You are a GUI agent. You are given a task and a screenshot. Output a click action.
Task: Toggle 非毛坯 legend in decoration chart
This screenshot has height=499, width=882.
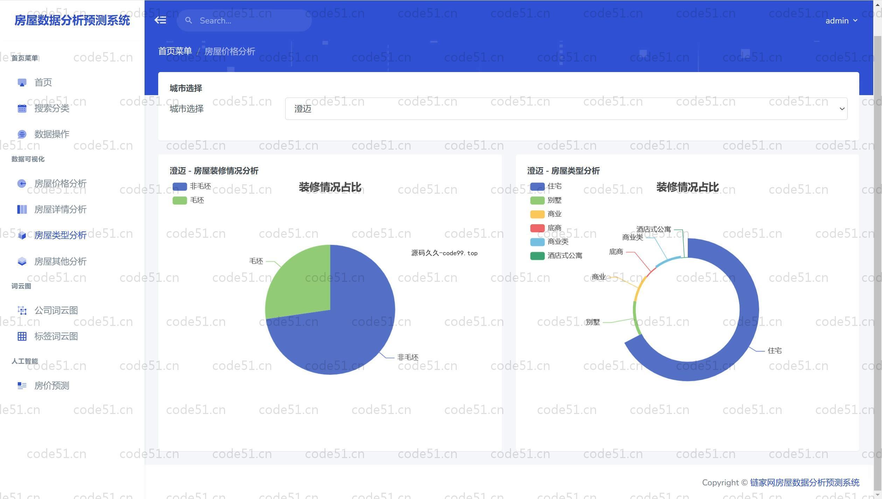pos(192,186)
